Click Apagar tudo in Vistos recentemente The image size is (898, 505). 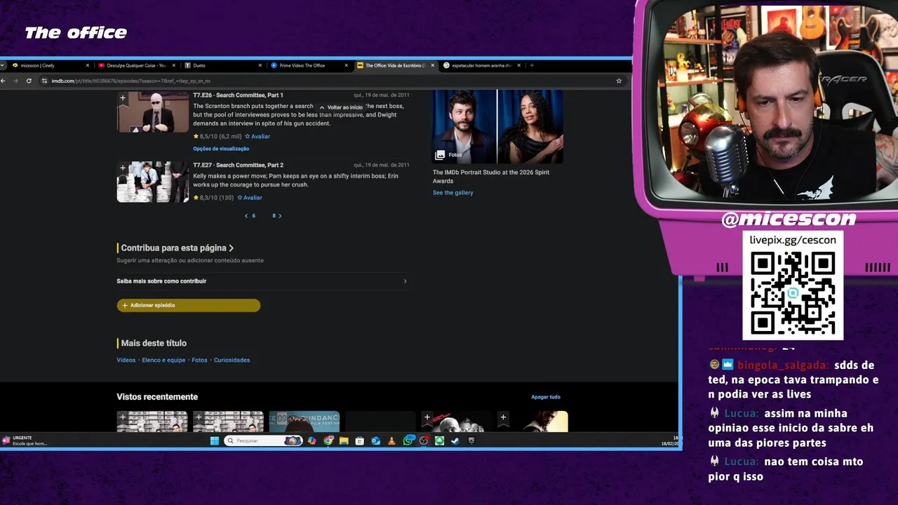546,397
